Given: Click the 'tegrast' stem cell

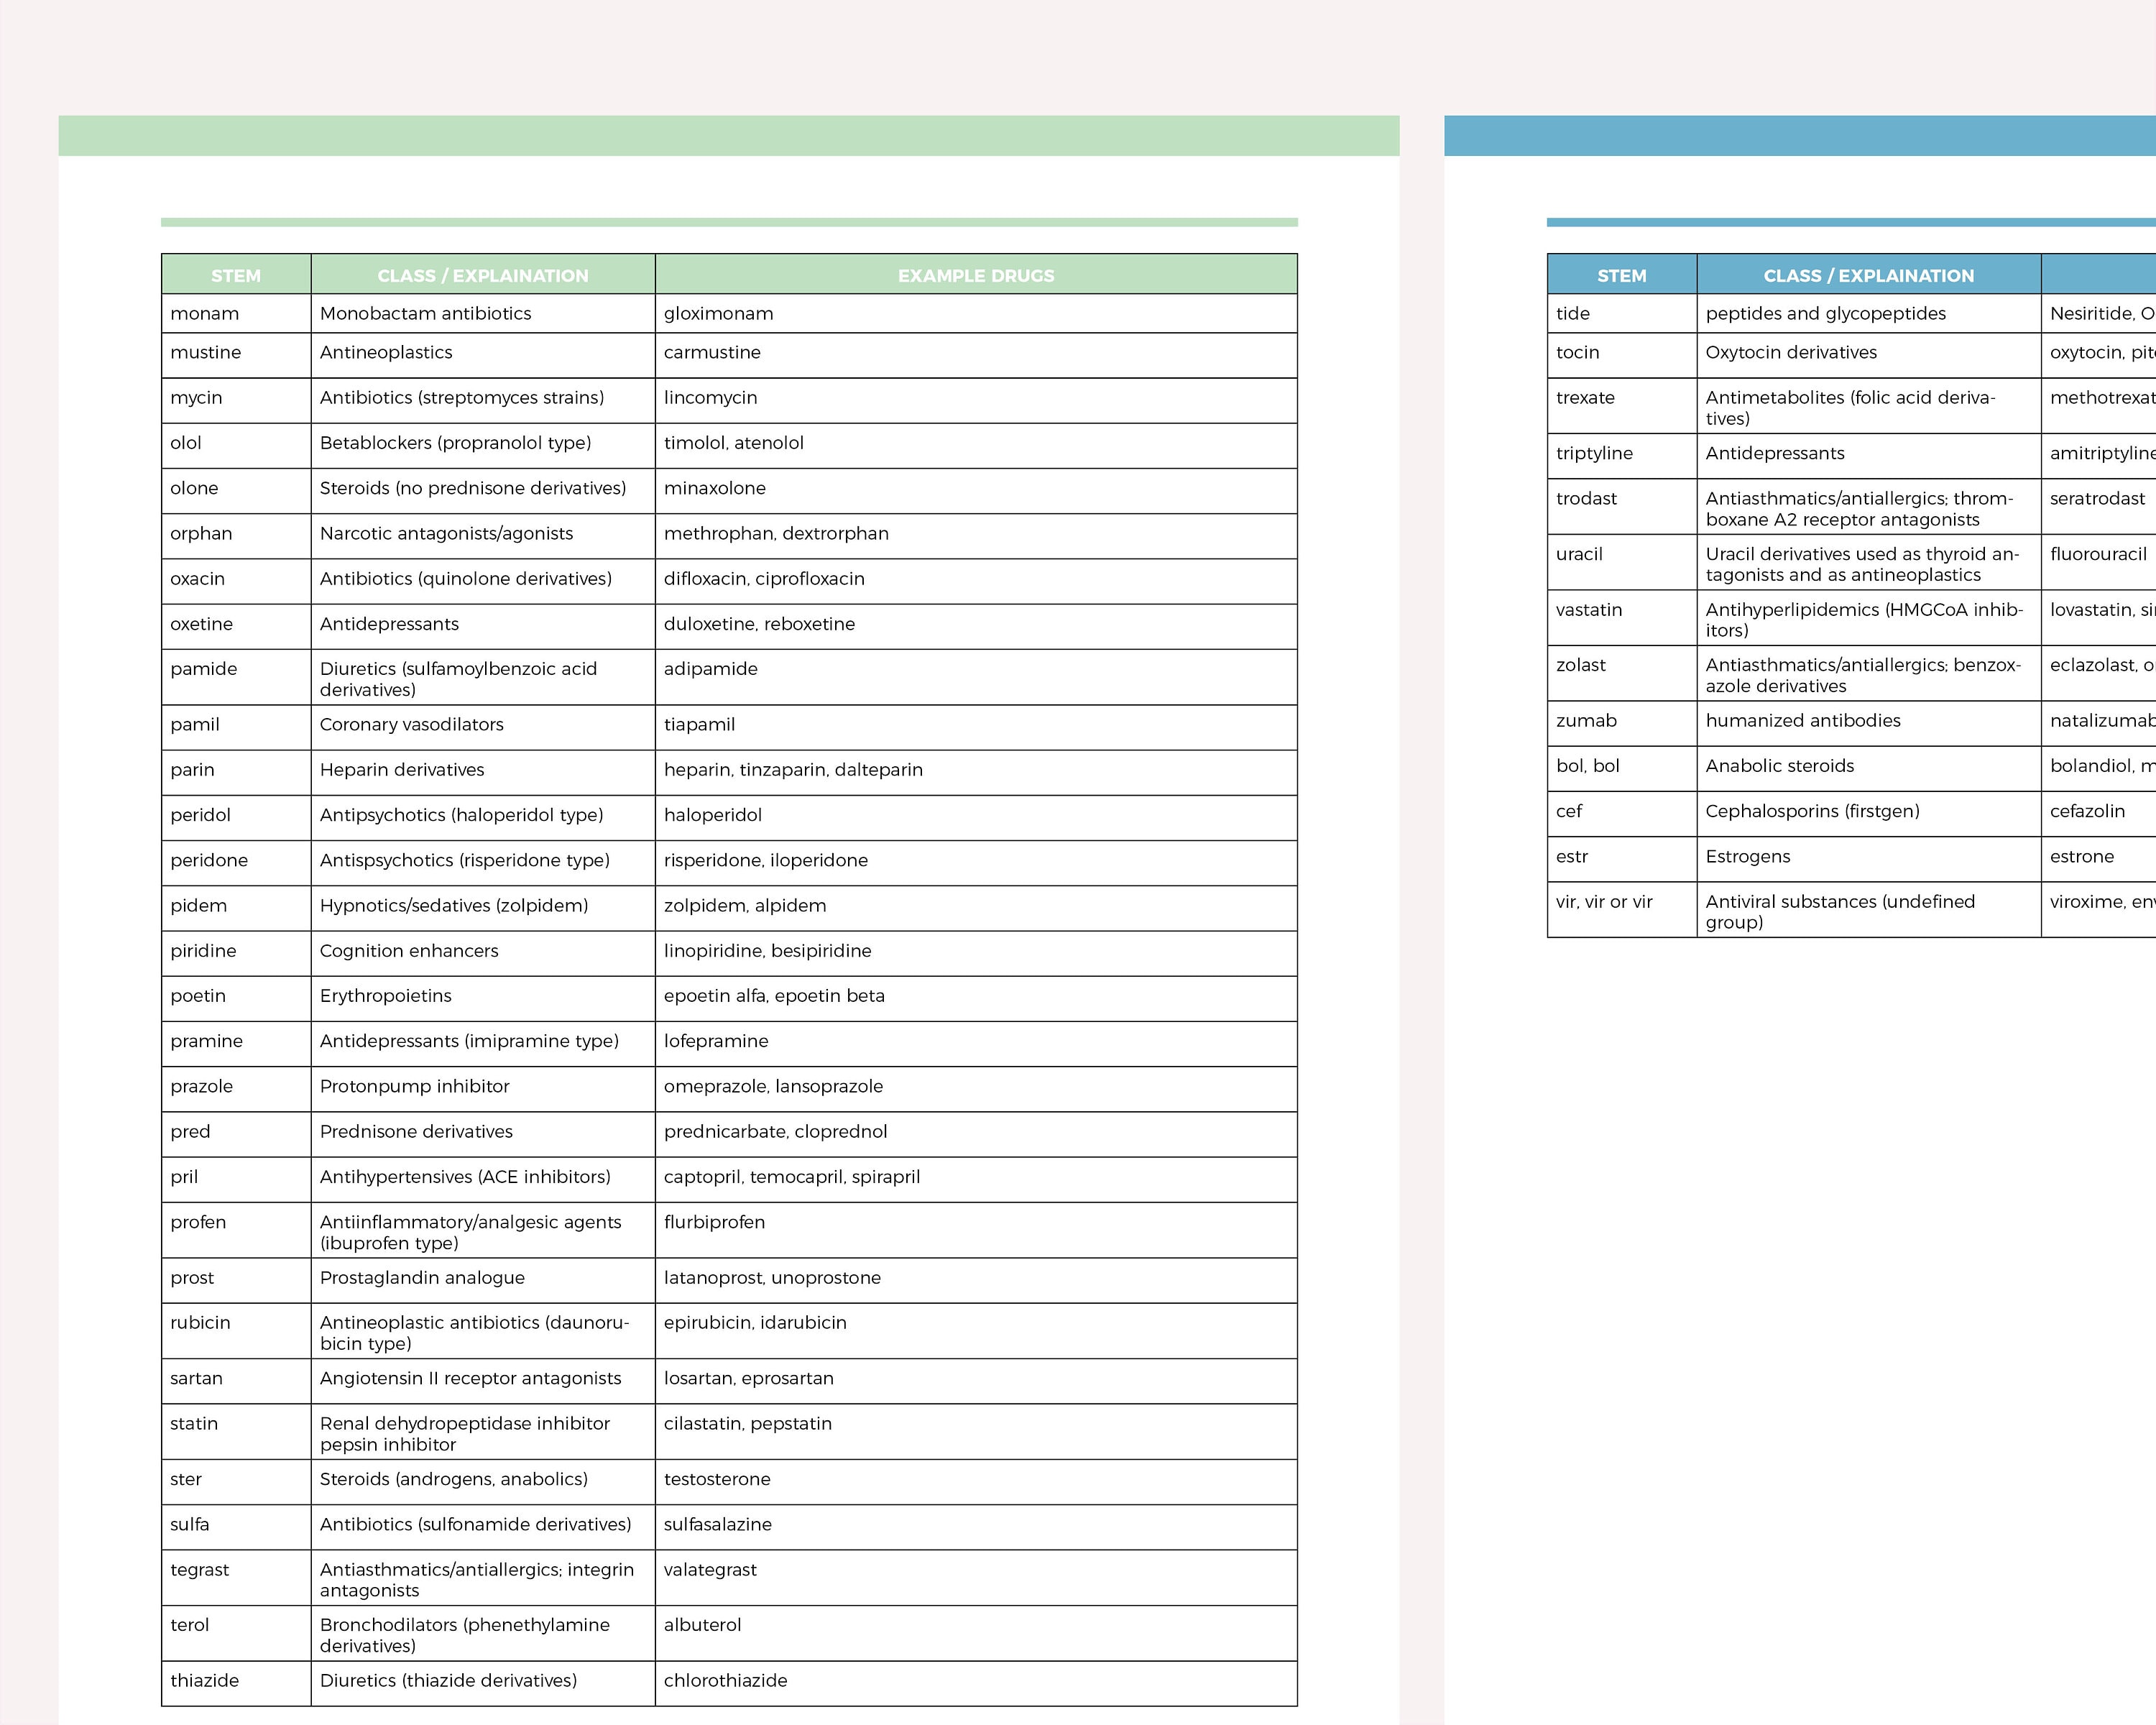Looking at the screenshot, I should coord(236,1578).
